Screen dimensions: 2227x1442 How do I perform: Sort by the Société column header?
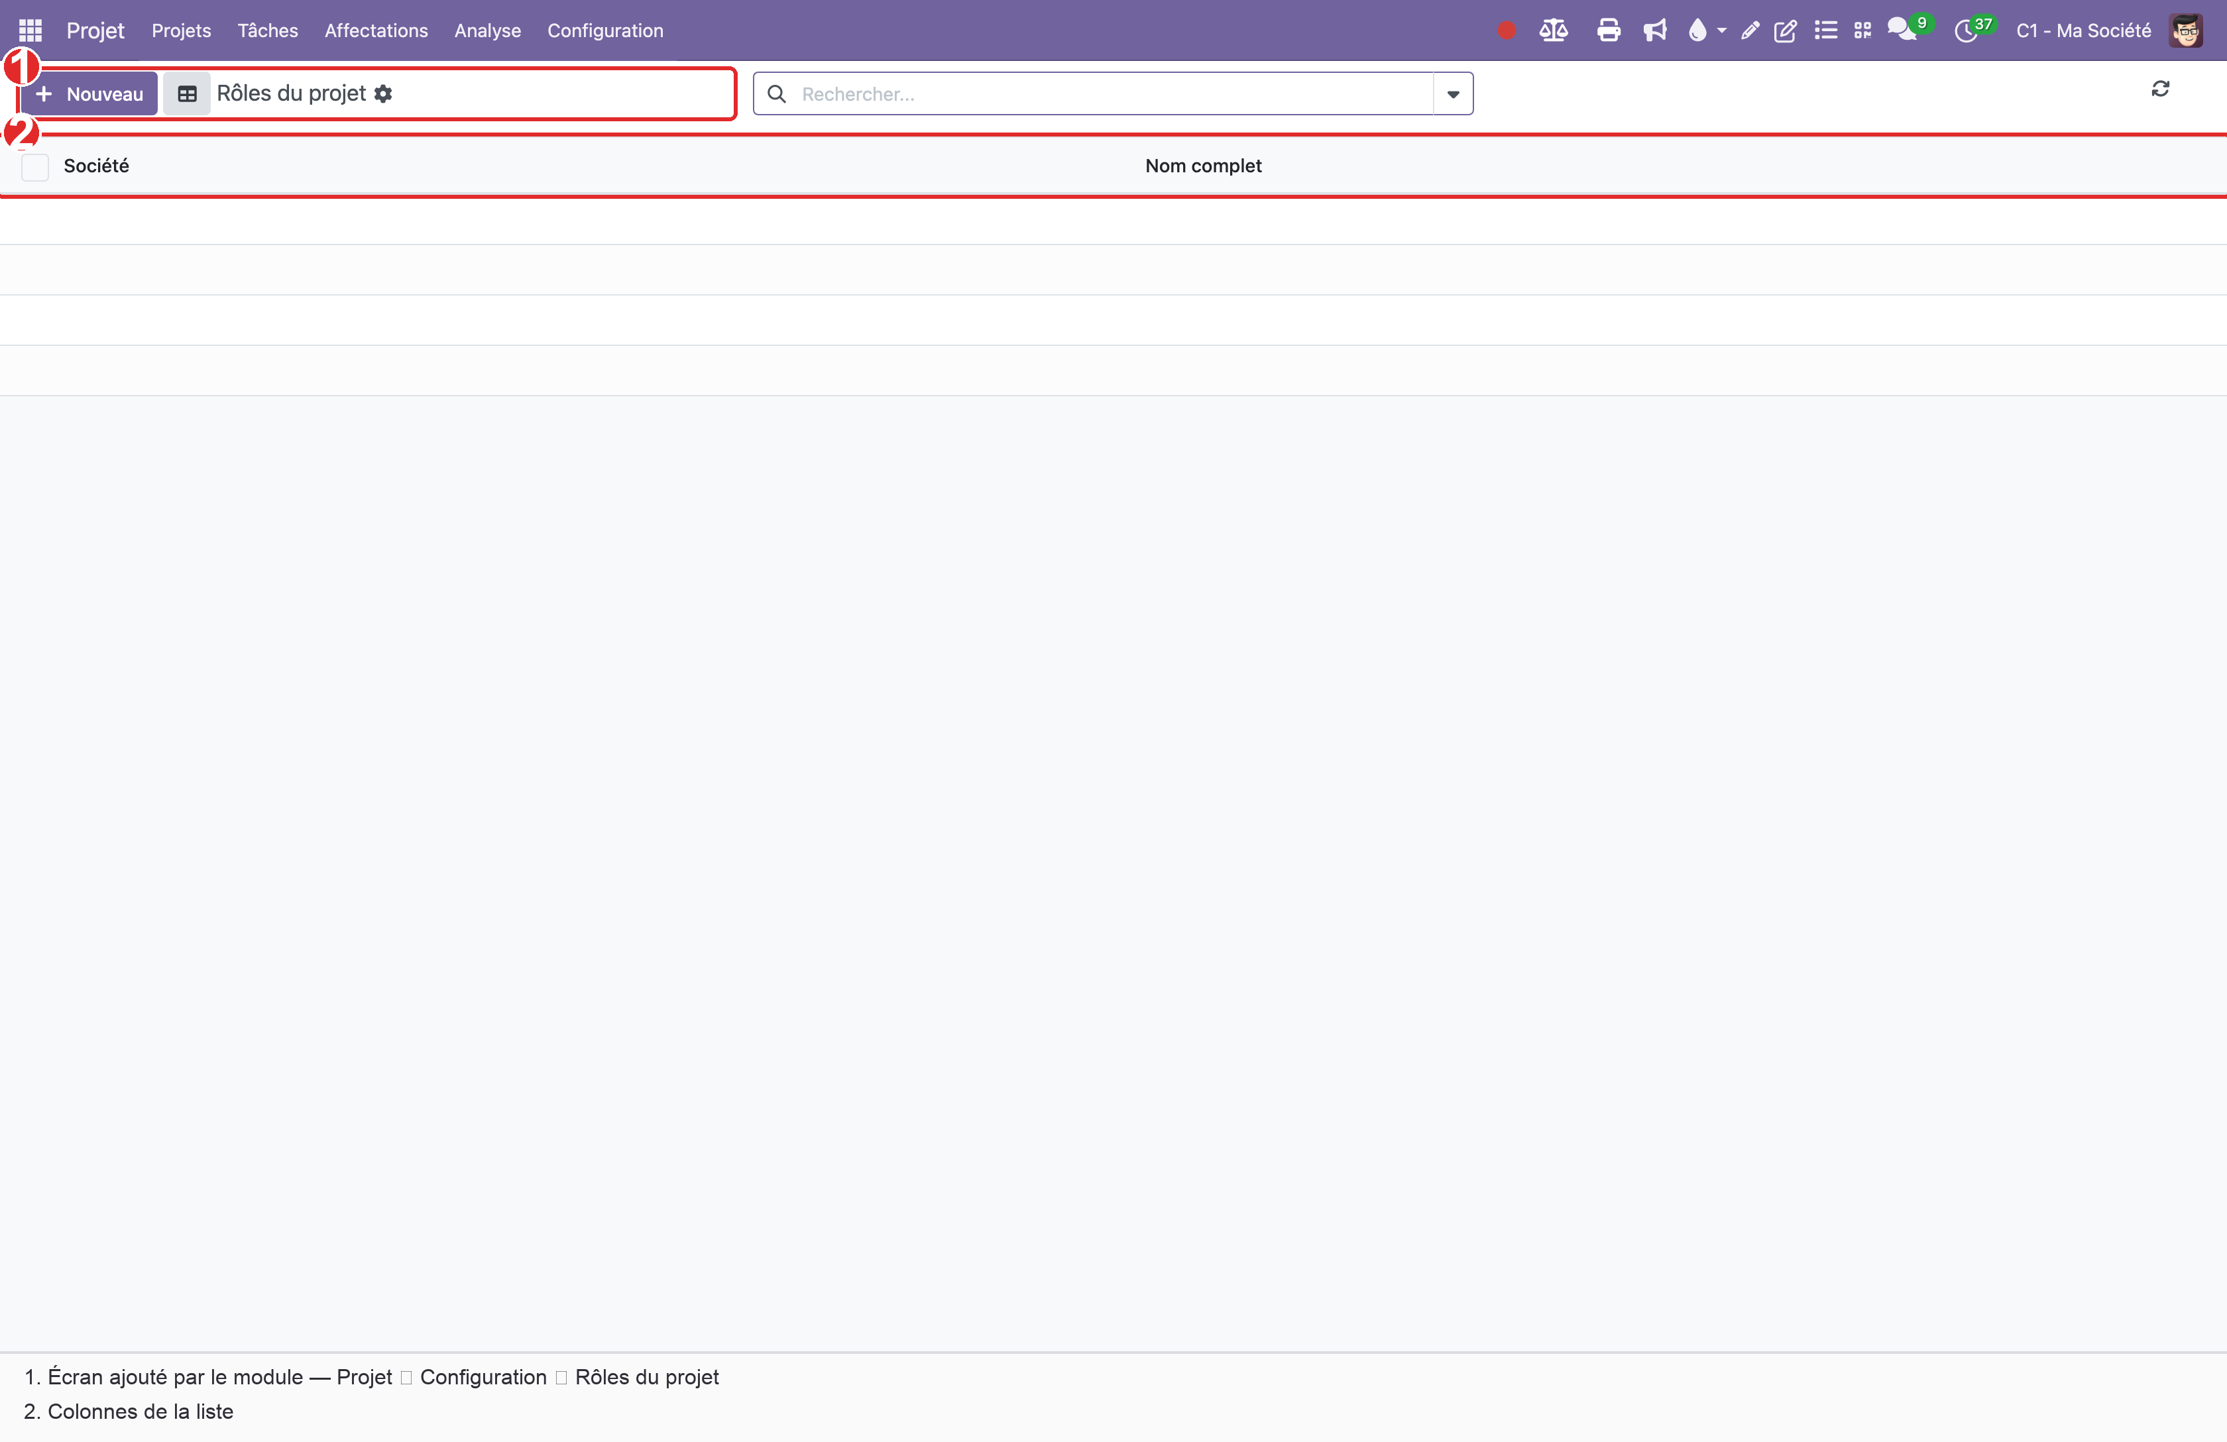pos(96,166)
